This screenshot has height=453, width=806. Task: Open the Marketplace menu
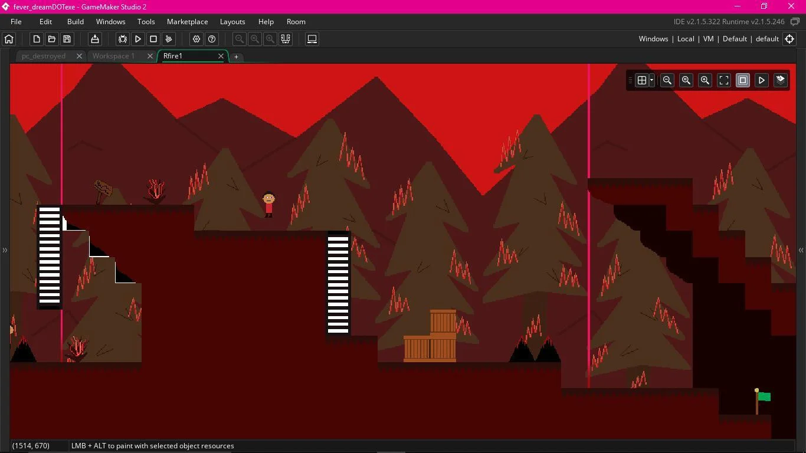(187, 22)
